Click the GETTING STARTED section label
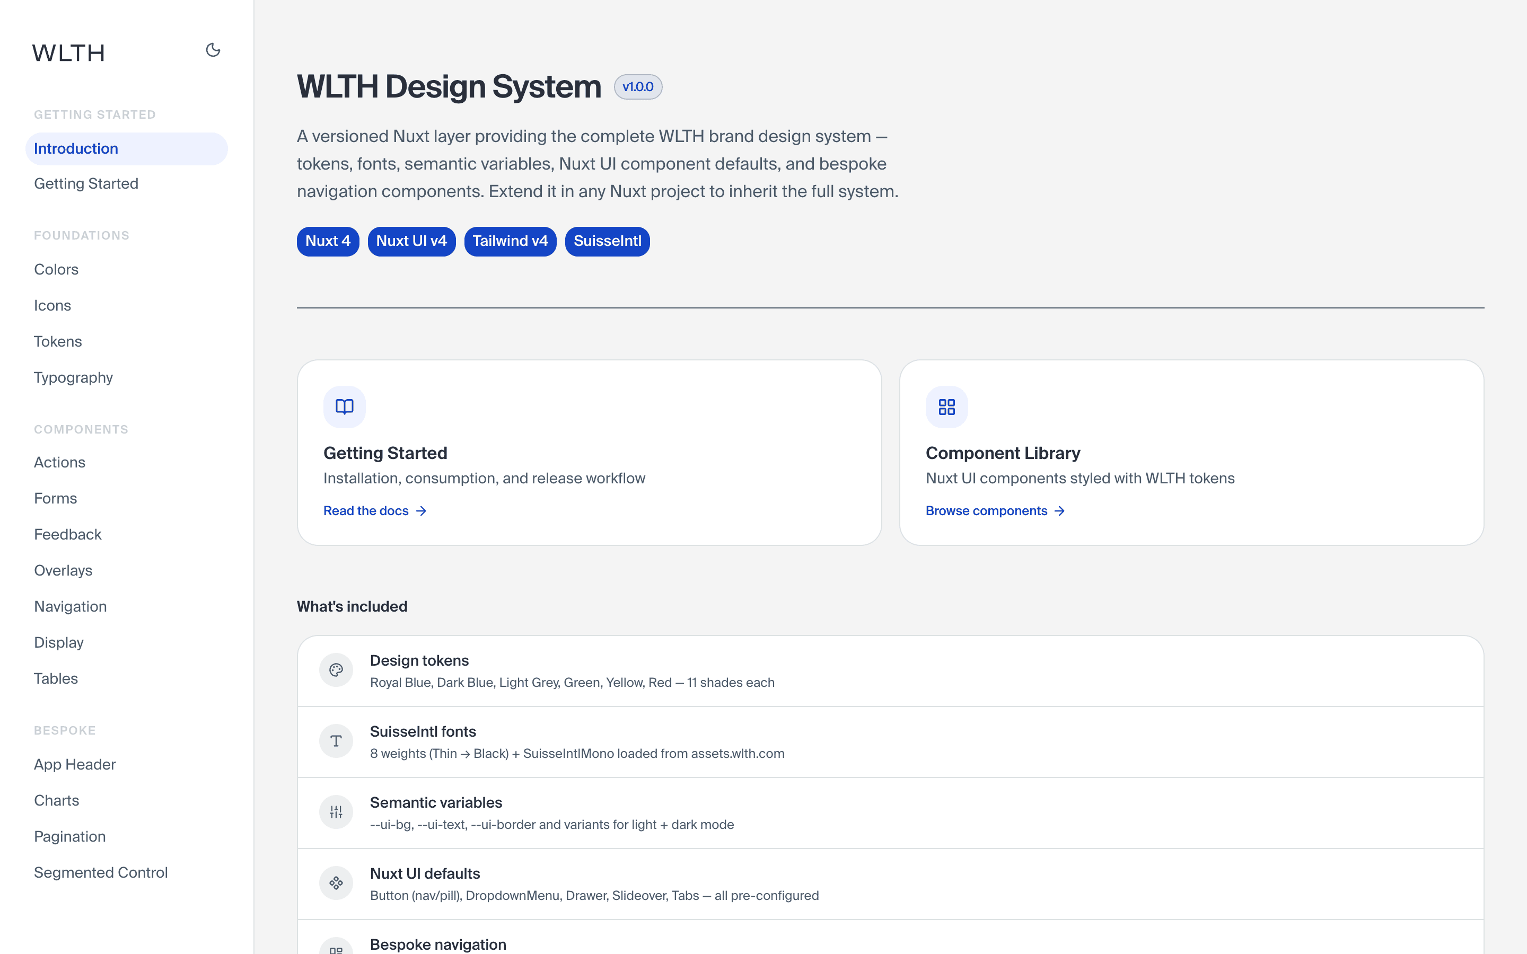Screen dimensions: 1527x954 [95, 115]
